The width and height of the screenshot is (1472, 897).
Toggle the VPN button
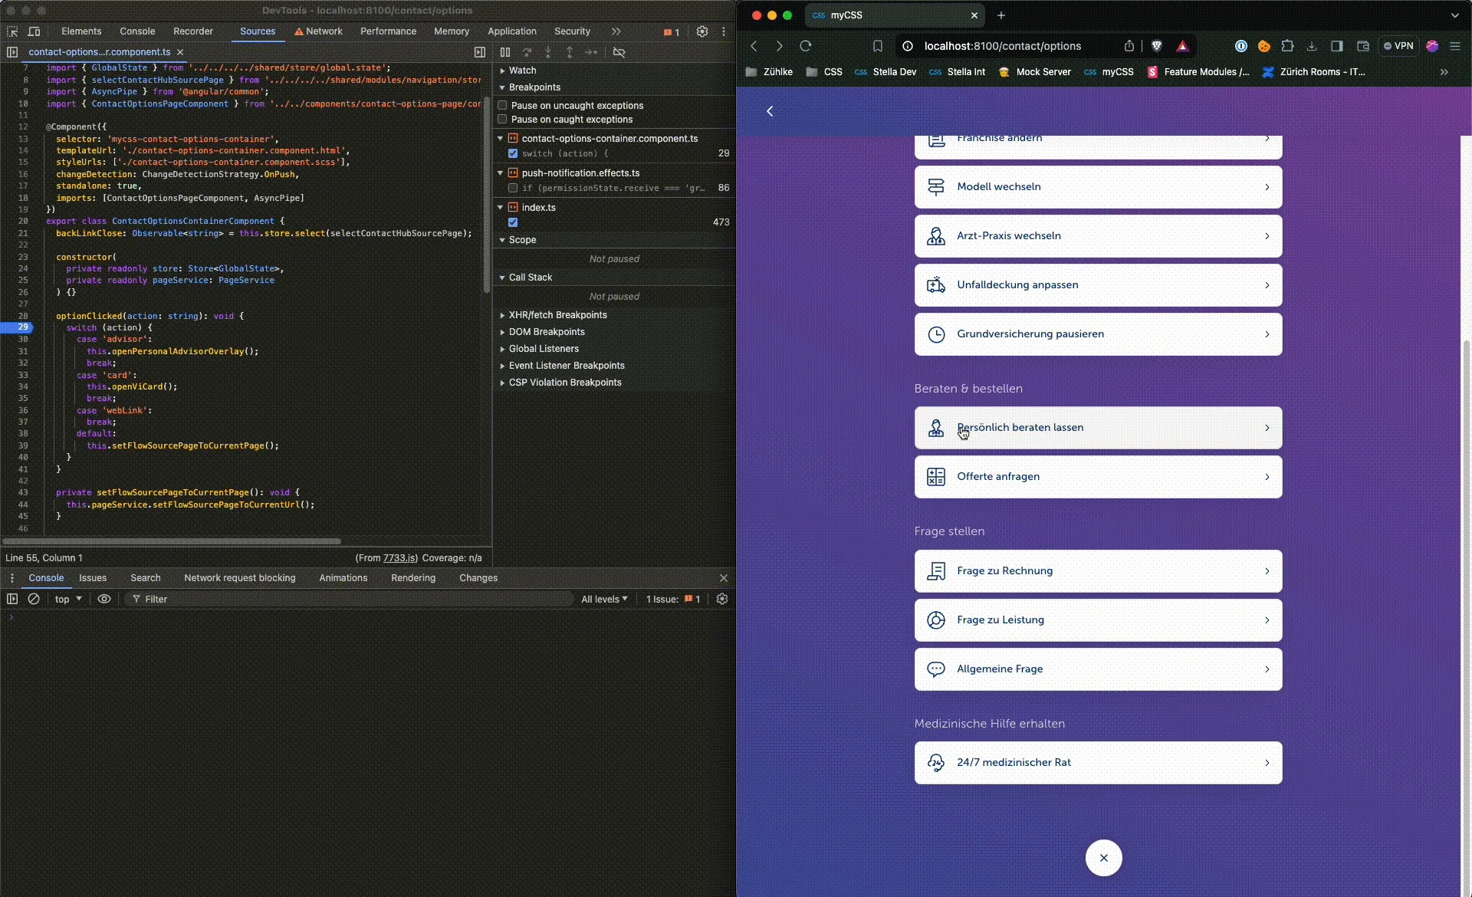coord(1398,46)
